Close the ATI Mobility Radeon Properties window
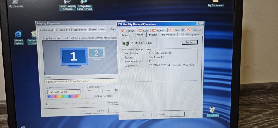The width and height of the screenshot is (278, 128). pyautogui.click(x=202, y=24)
